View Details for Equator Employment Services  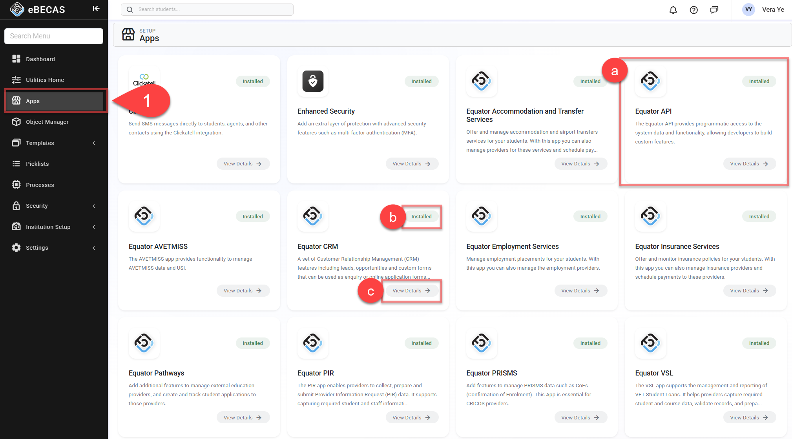[x=580, y=291]
